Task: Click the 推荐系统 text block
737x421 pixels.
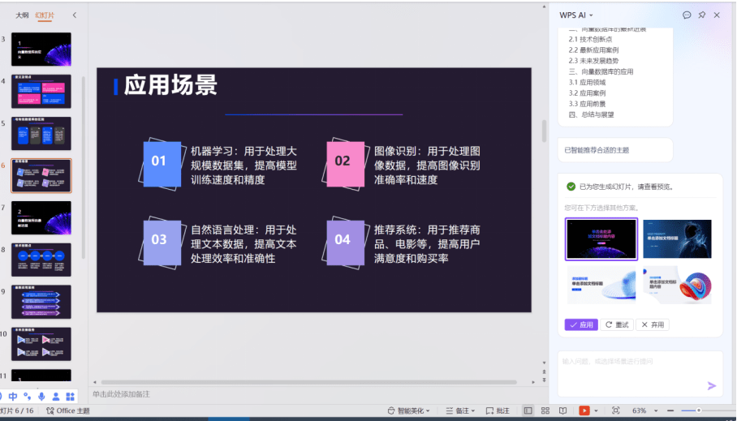Action: [427, 244]
